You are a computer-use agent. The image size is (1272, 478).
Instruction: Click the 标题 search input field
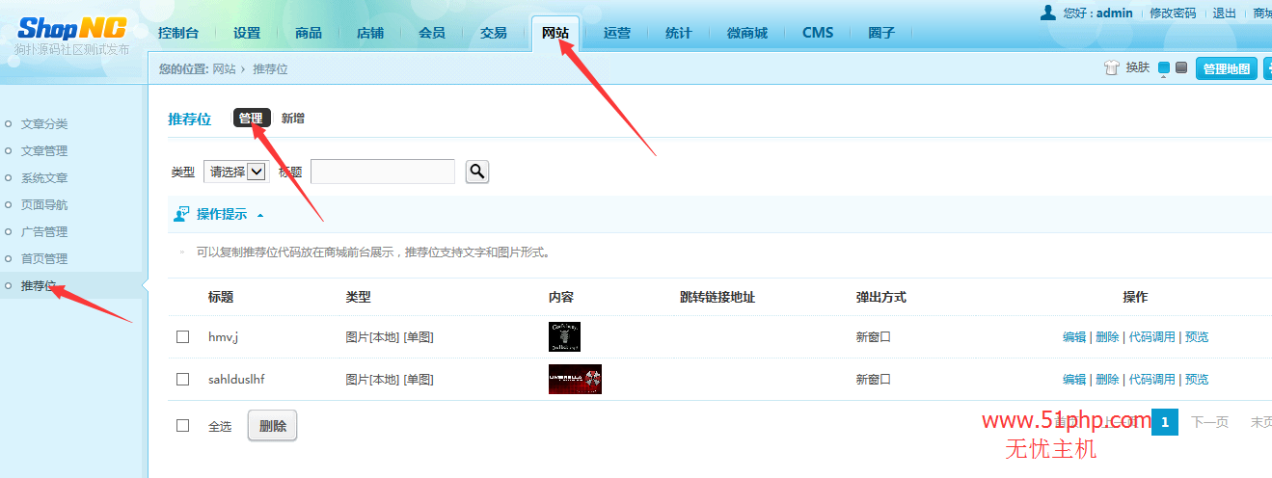click(x=383, y=172)
